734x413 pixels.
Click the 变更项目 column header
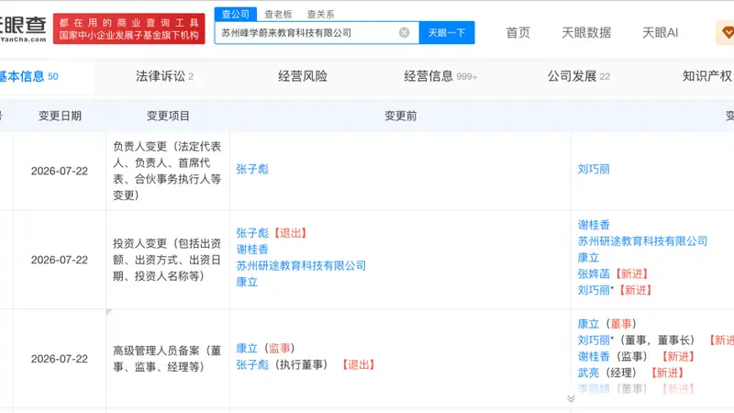coord(168,116)
